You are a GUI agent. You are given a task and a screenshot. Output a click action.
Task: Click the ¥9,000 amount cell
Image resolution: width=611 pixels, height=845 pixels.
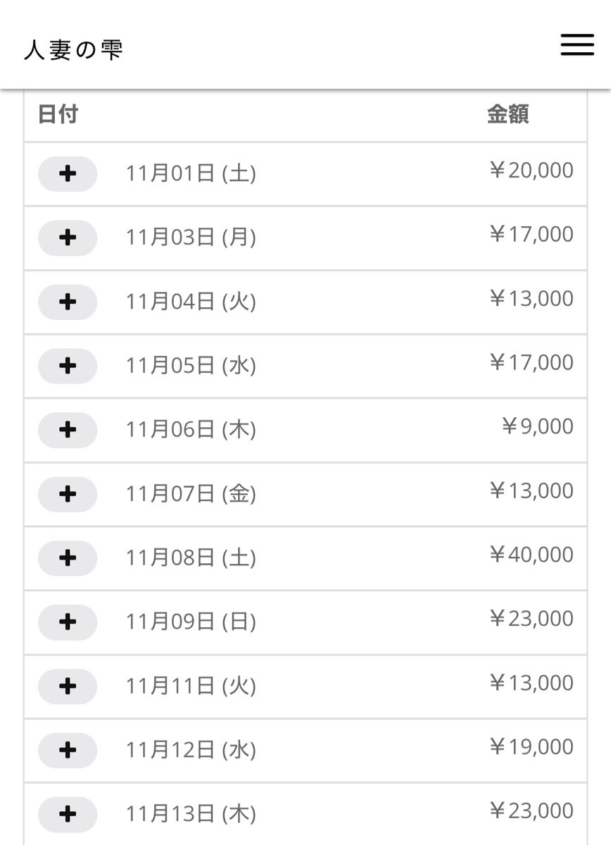pyautogui.click(x=537, y=426)
